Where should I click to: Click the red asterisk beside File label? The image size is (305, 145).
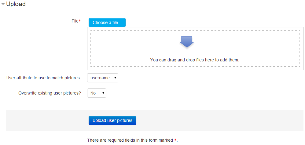tap(80, 21)
